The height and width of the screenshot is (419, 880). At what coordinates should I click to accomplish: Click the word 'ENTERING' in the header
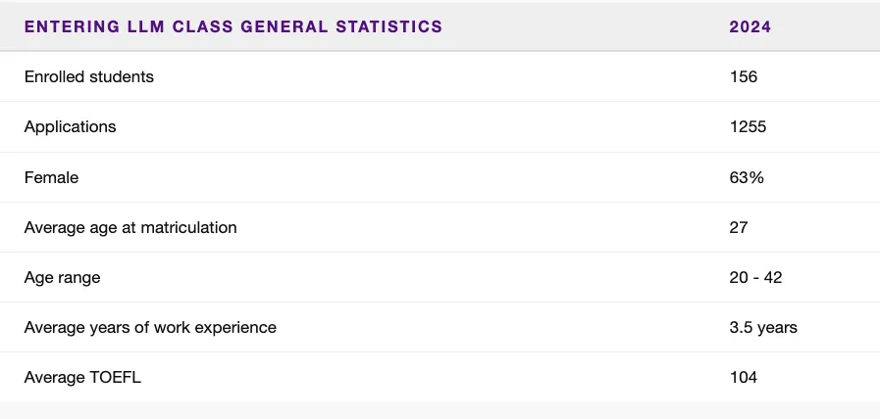click(x=72, y=26)
